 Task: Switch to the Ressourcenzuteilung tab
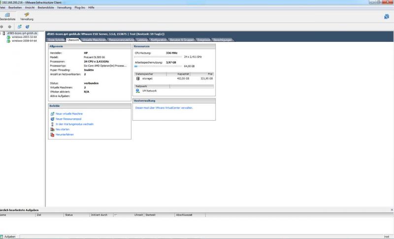click(x=121, y=40)
